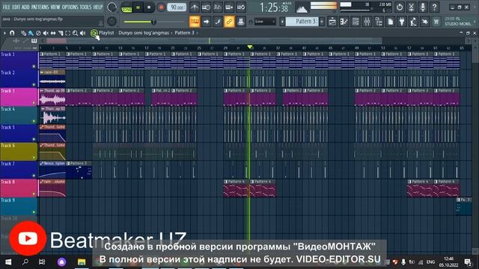Click the question mark help icon

(434, 7)
